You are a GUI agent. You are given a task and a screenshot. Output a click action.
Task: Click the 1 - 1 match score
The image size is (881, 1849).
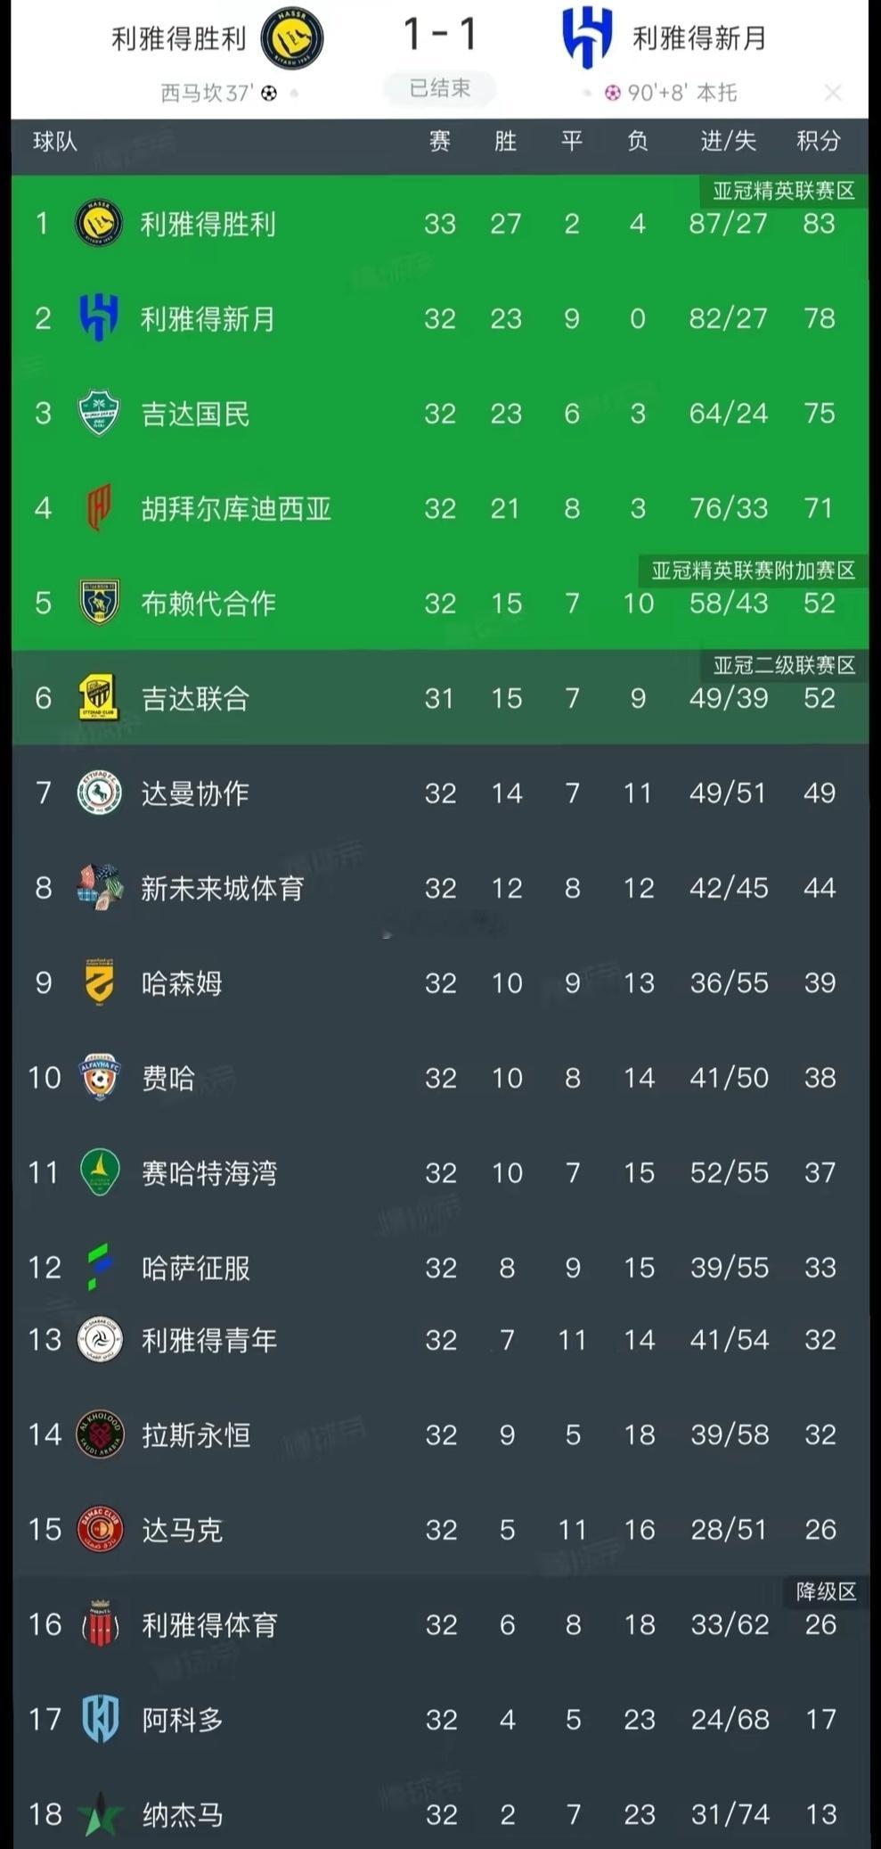click(x=440, y=35)
